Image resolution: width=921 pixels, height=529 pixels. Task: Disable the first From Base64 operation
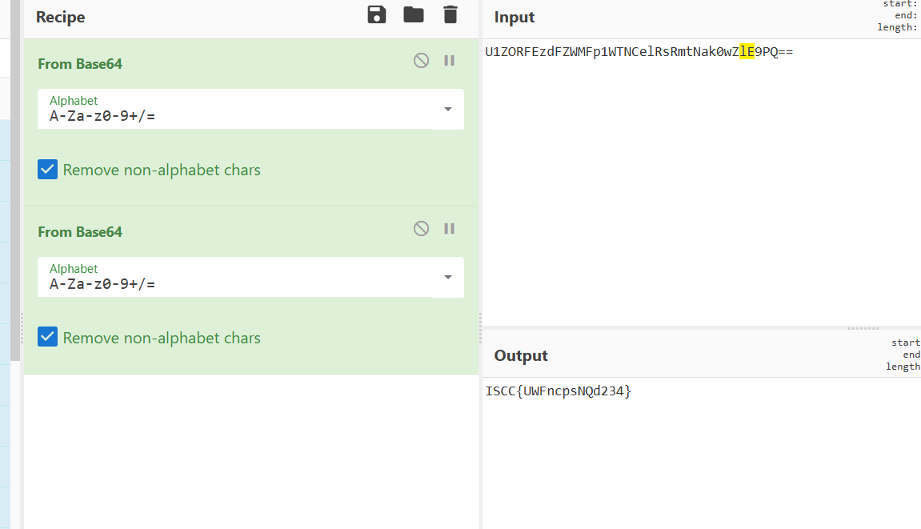click(421, 61)
